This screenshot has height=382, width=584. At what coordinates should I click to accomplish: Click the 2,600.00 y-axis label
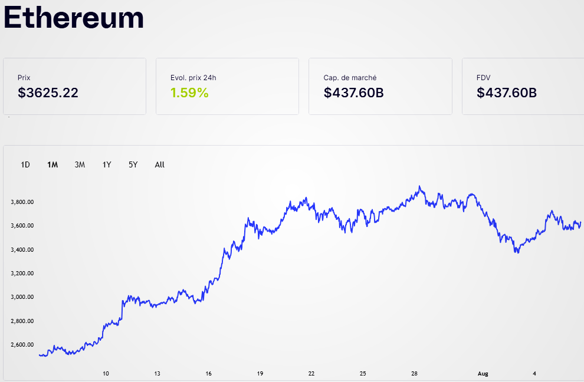coord(22,344)
